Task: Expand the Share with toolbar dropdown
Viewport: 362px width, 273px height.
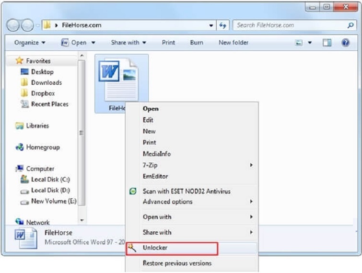Action: [128, 43]
